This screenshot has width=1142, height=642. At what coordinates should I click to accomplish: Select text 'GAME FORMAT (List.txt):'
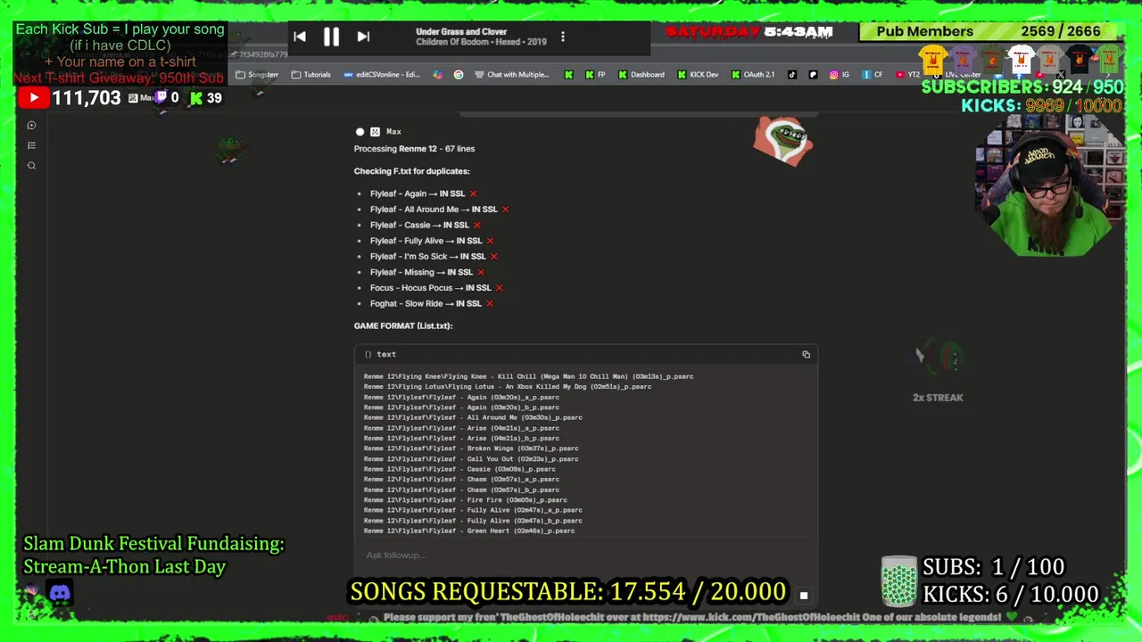[x=403, y=325]
